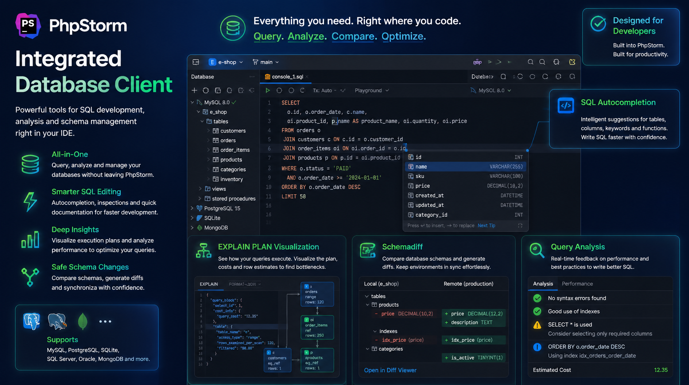Toggle the tool window layout icon left of e-shop

coord(196,62)
